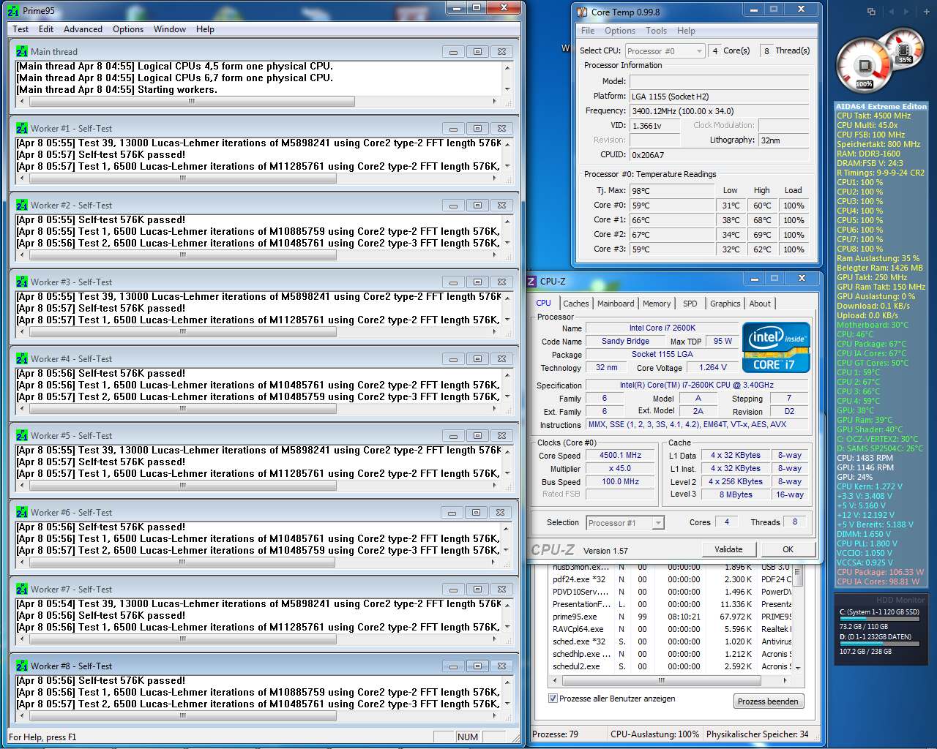The height and width of the screenshot is (749, 937).
Task: Click gadget previous arrow at top right
Action: [891, 12]
